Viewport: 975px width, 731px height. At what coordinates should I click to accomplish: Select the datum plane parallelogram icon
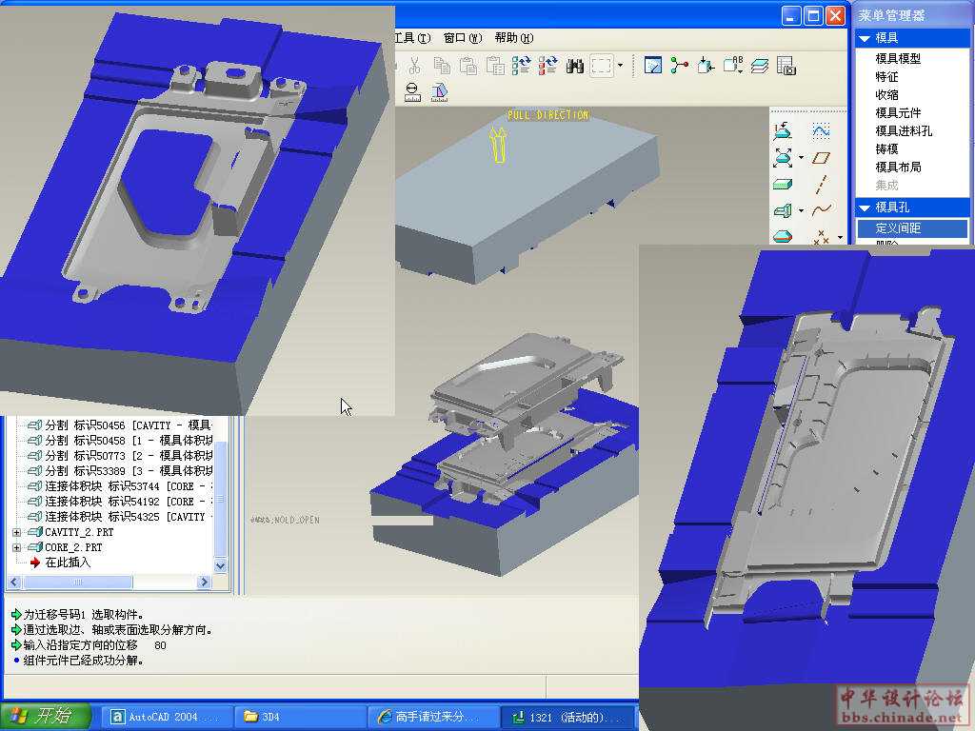(x=822, y=157)
